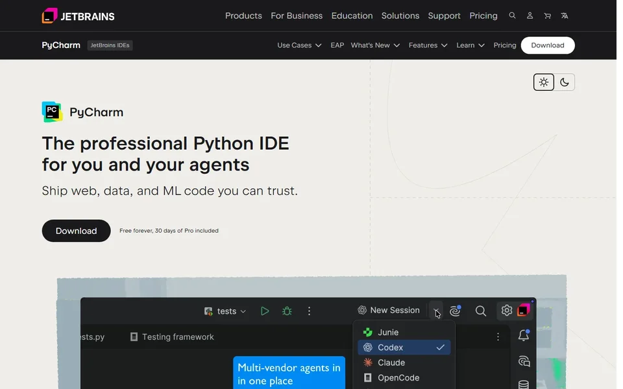The width and height of the screenshot is (623, 389).
Task: Open the account profile icon
Action: point(530,16)
